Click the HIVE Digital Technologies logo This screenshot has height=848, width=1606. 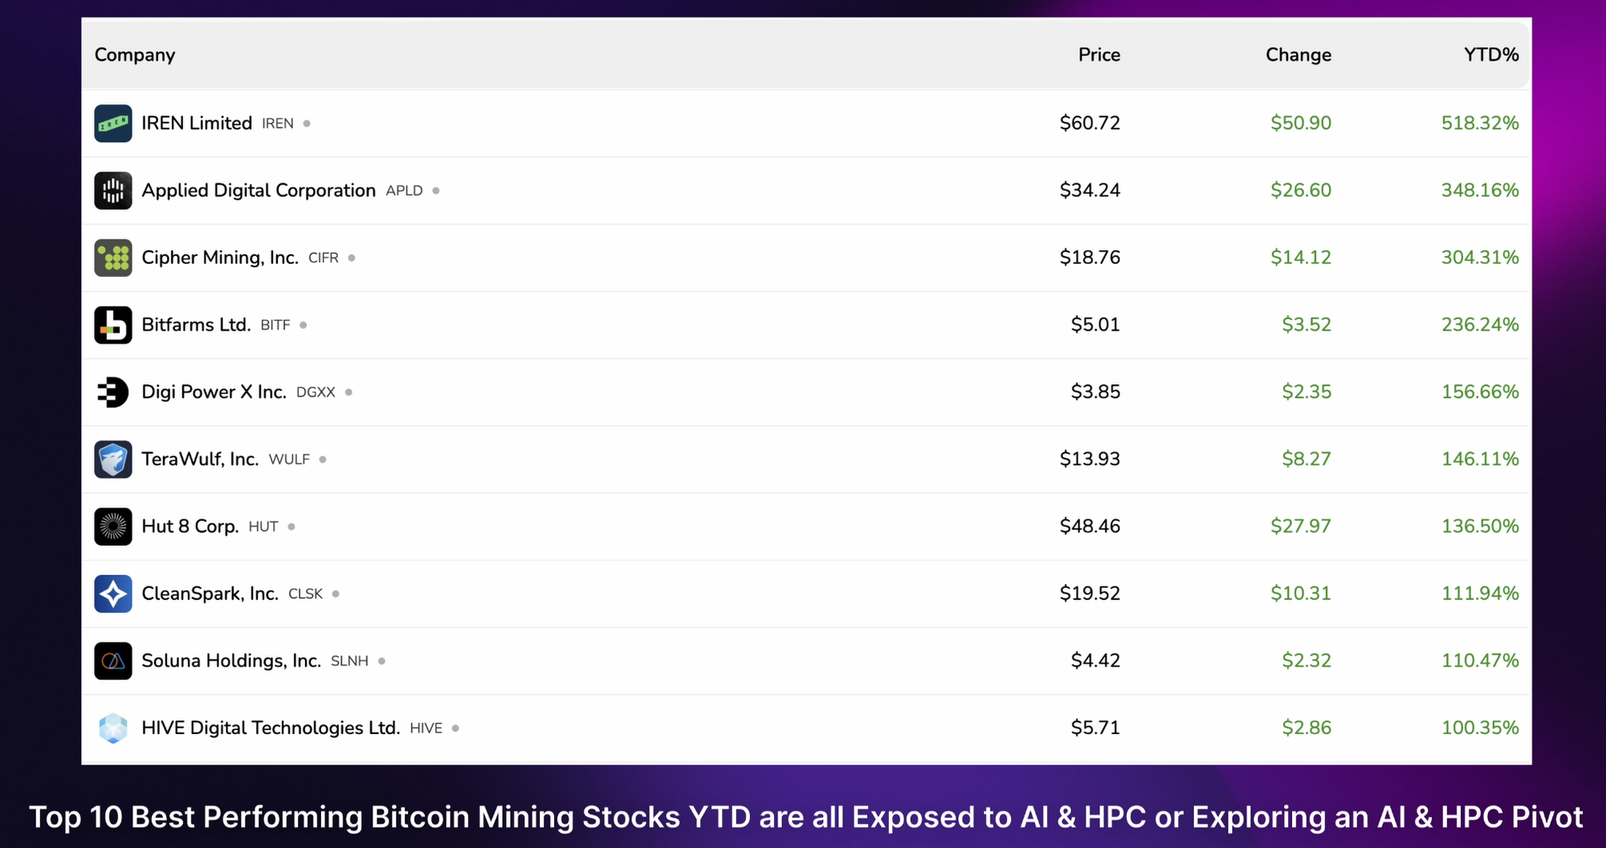[113, 728]
